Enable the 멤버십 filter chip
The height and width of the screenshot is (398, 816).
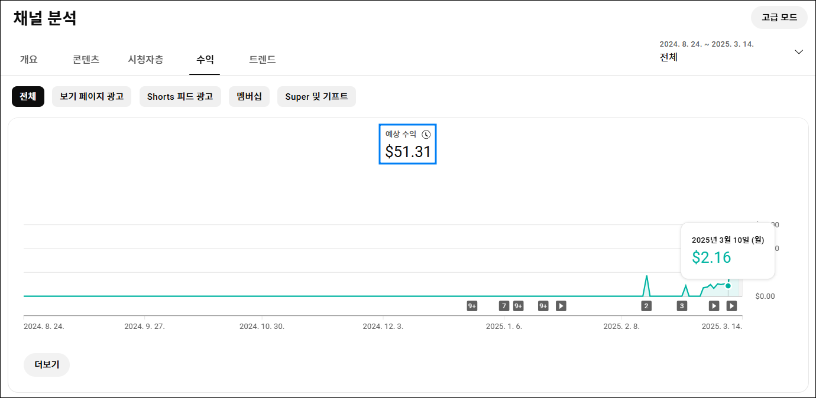point(249,97)
